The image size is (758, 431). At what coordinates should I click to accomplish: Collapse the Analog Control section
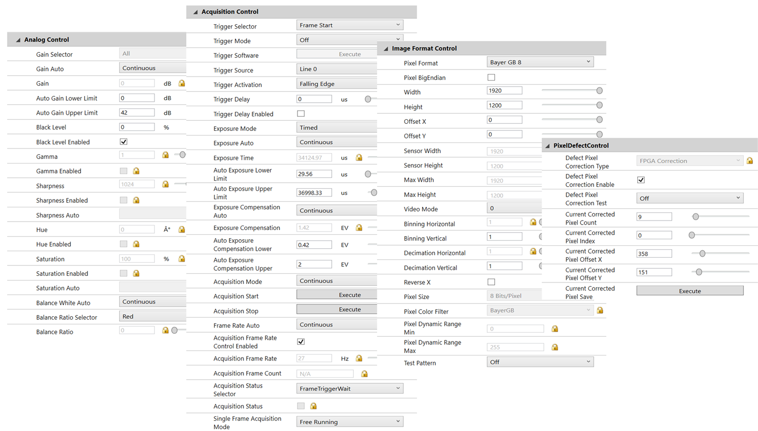[x=18, y=40]
